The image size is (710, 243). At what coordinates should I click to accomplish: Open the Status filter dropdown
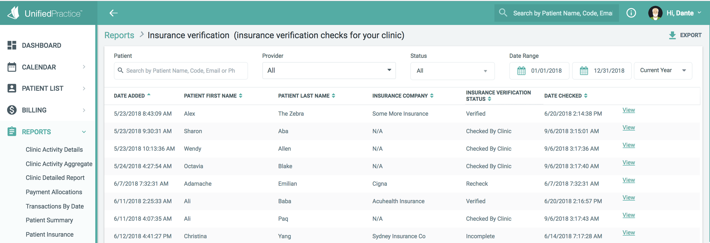tap(452, 71)
